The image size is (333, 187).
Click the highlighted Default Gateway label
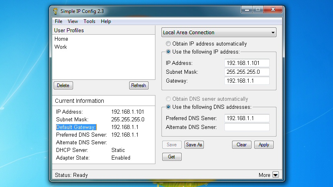(76, 127)
